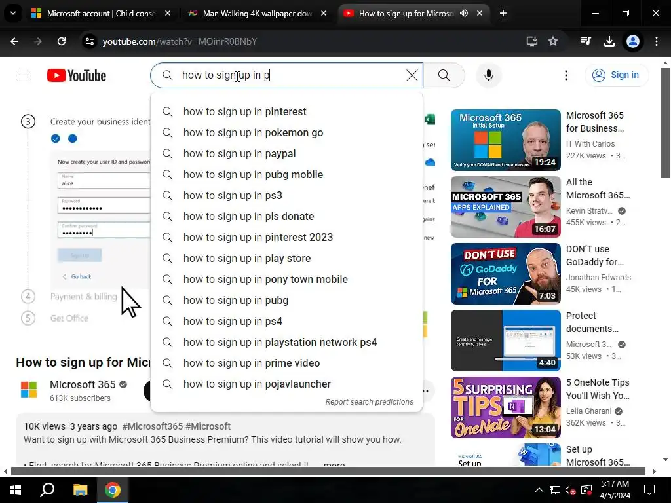View site information icon in address bar
Viewport: 671px width, 503px height.
(x=90, y=41)
